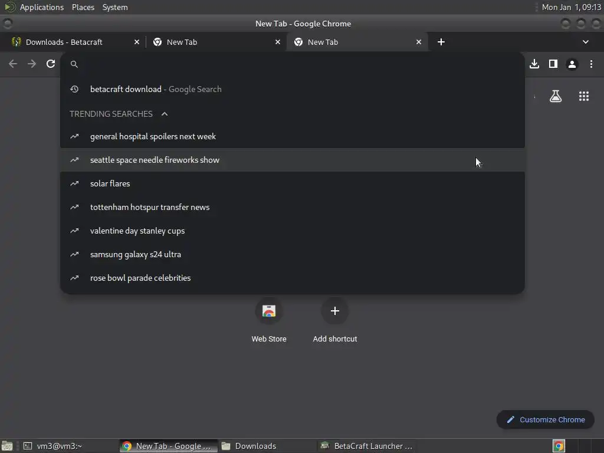This screenshot has width=604, height=453.
Task: Open a new tab with plus button
Action: [x=441, y=42]
